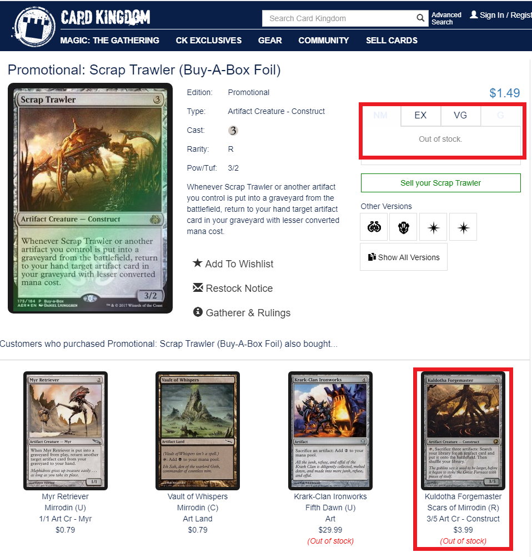This screenshot has height=557, width=532.
Task: Click the info icon beside Gatherer & Rulings
Action: (198, 312)
